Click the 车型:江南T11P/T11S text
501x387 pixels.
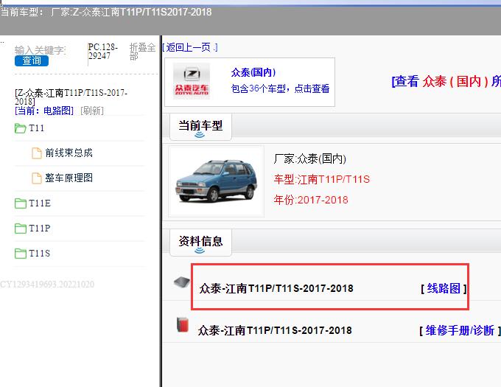tap(322, 179)
